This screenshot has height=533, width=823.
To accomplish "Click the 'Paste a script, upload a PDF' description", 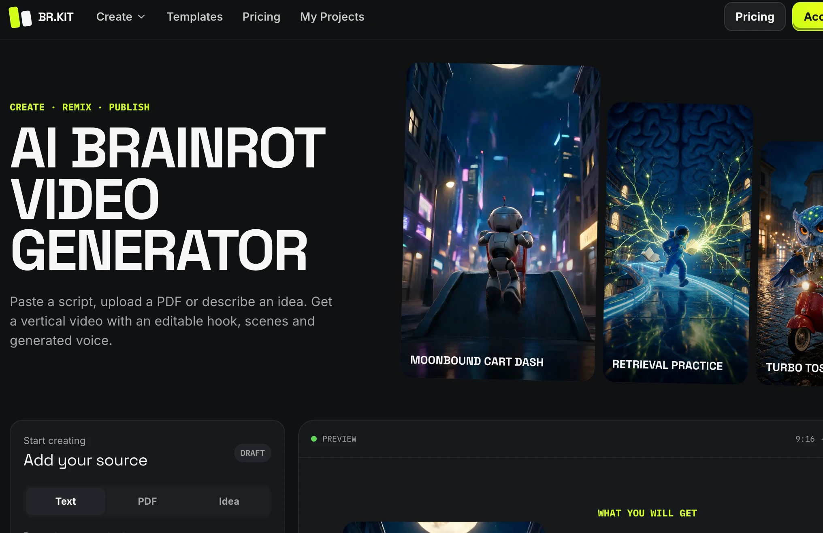I will (x=171, y=321).
